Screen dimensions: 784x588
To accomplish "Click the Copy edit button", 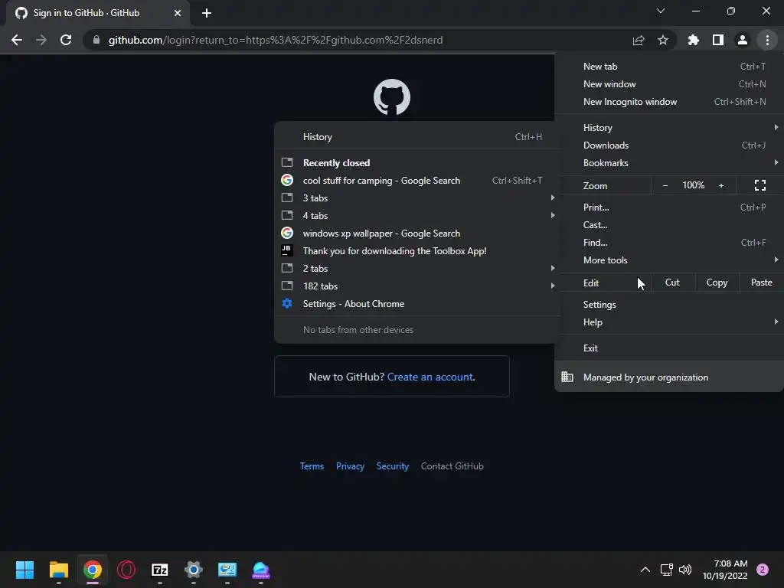I will (717, 283).
